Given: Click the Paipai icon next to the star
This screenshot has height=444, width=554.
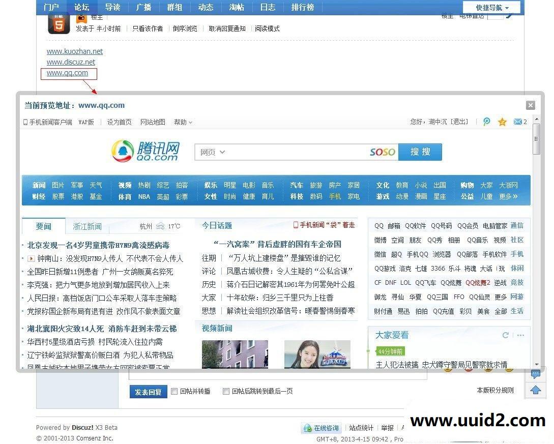Looking at the screenshot, I should pos(486,122).
